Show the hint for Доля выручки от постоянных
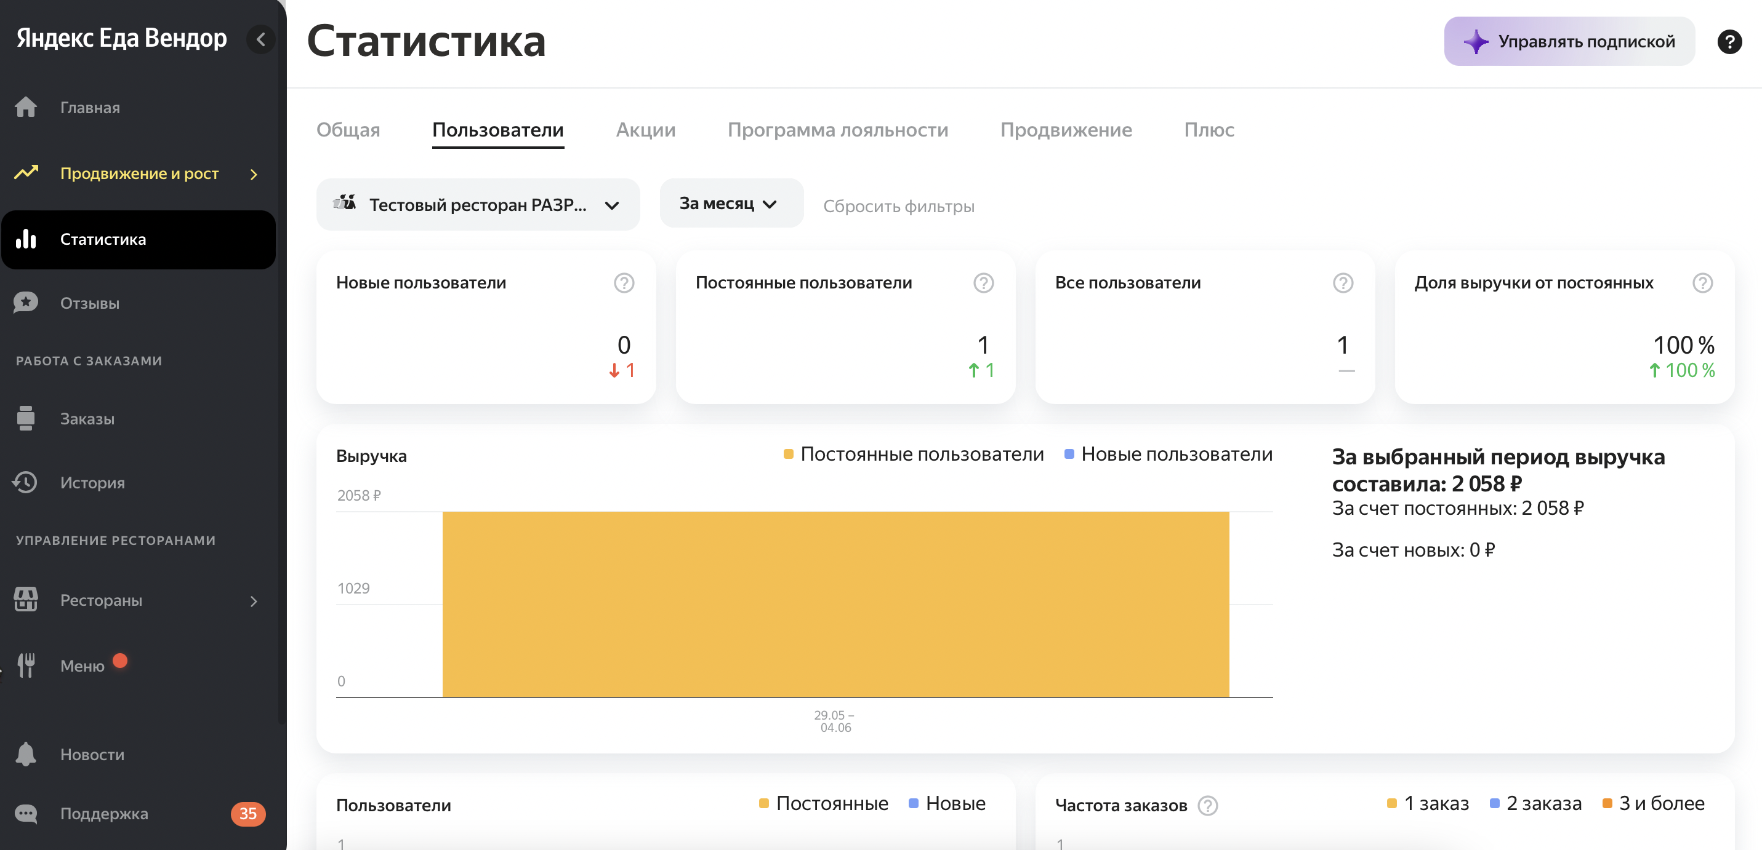 [1702, 283]
